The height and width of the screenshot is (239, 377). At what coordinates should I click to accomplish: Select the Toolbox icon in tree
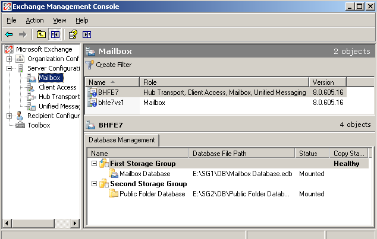coord(20,125)
